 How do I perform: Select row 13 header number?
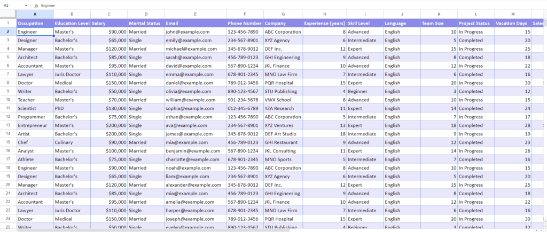pos(8,125)
